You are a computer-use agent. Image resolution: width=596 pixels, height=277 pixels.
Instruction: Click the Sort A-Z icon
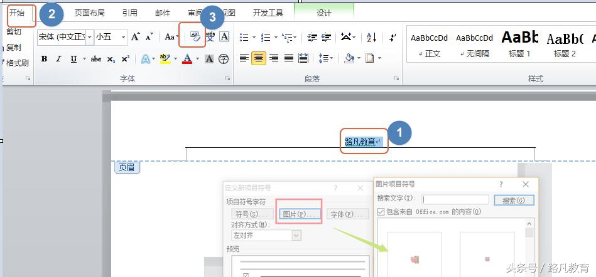(x=371, y=37)
